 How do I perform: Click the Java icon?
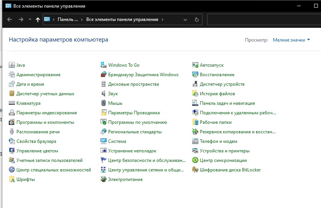pos(12,65)
